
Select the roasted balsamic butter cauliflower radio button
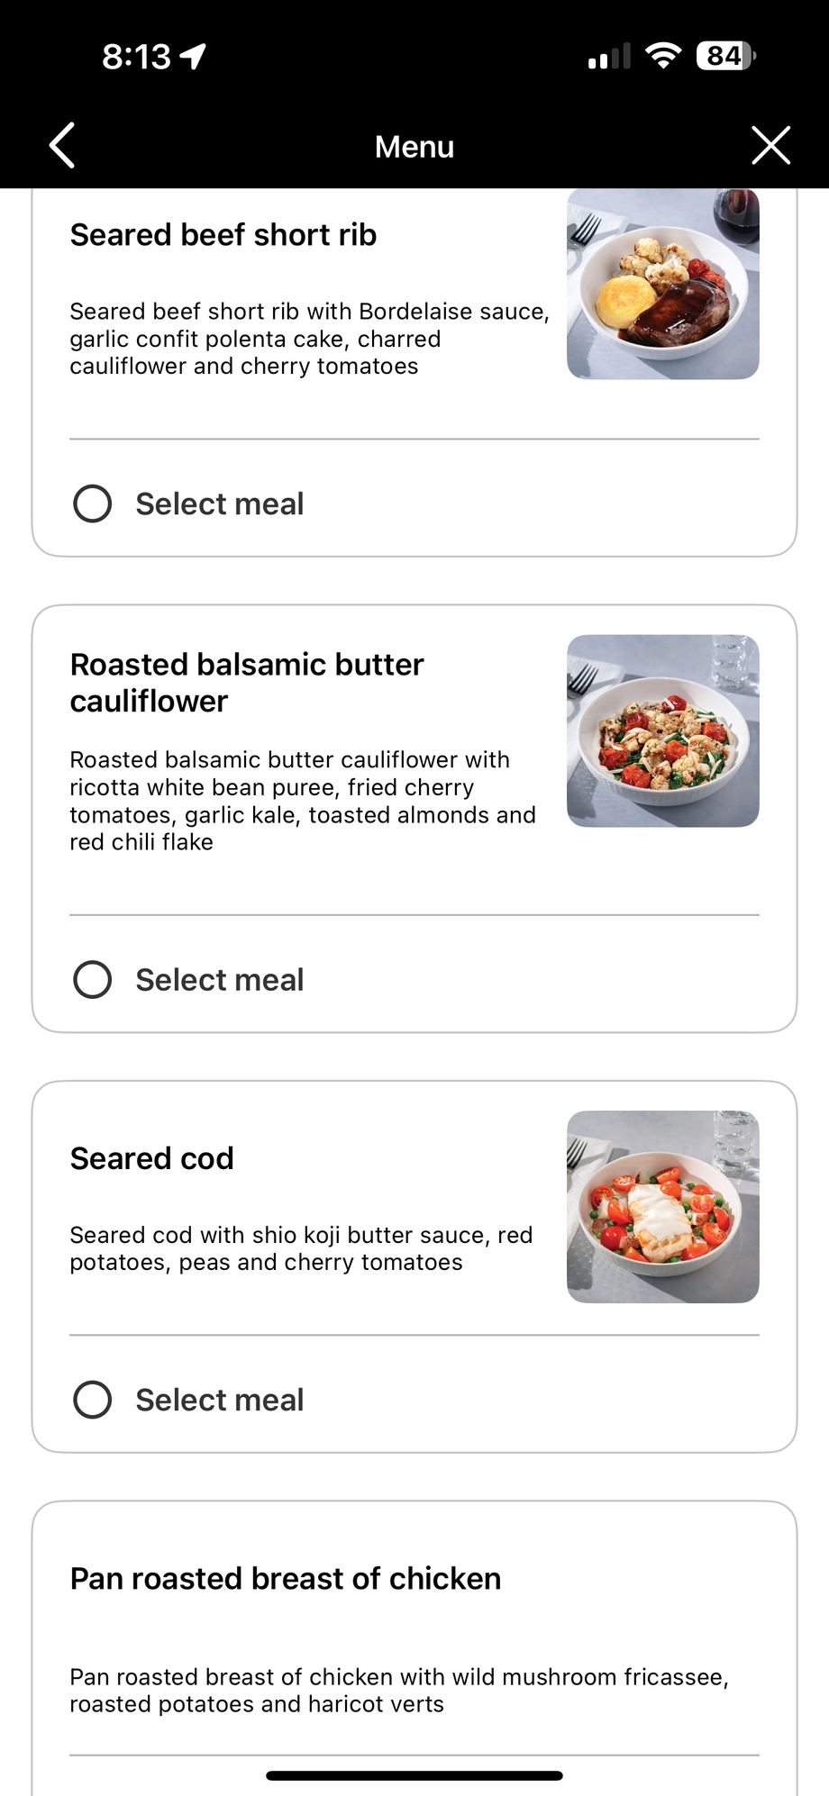click(93, 979)
